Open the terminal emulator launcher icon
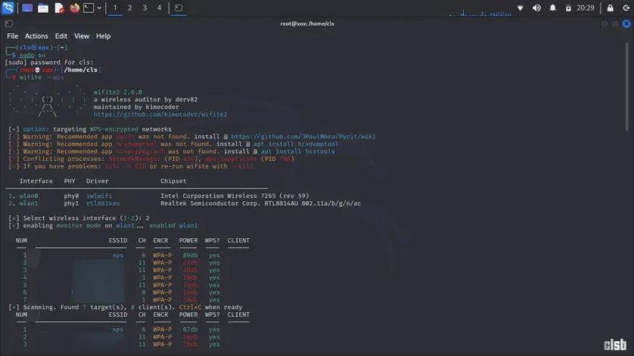This screenshot has height=356, width=634. pyautogui.click(x=89, y=8)
